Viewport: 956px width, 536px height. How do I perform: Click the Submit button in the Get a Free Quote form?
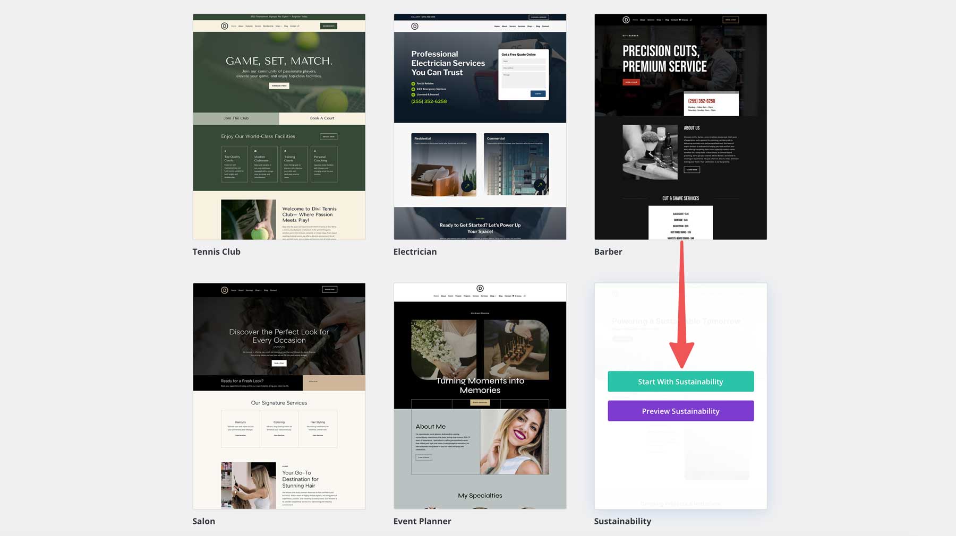[538, 93]
